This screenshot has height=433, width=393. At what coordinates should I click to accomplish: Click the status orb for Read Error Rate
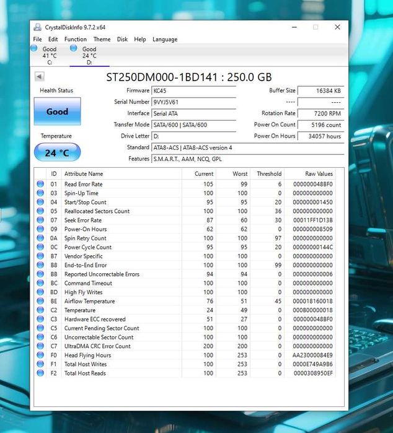pos(40,184)
